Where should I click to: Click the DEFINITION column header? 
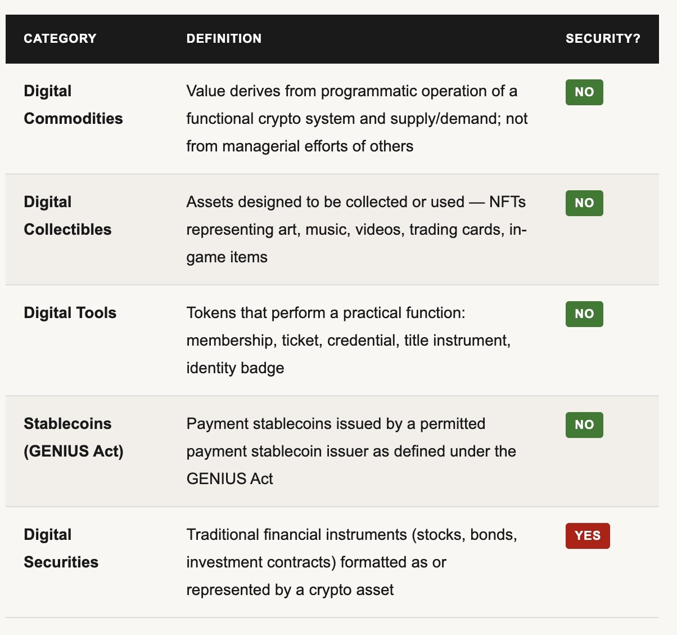pos(224,38)
